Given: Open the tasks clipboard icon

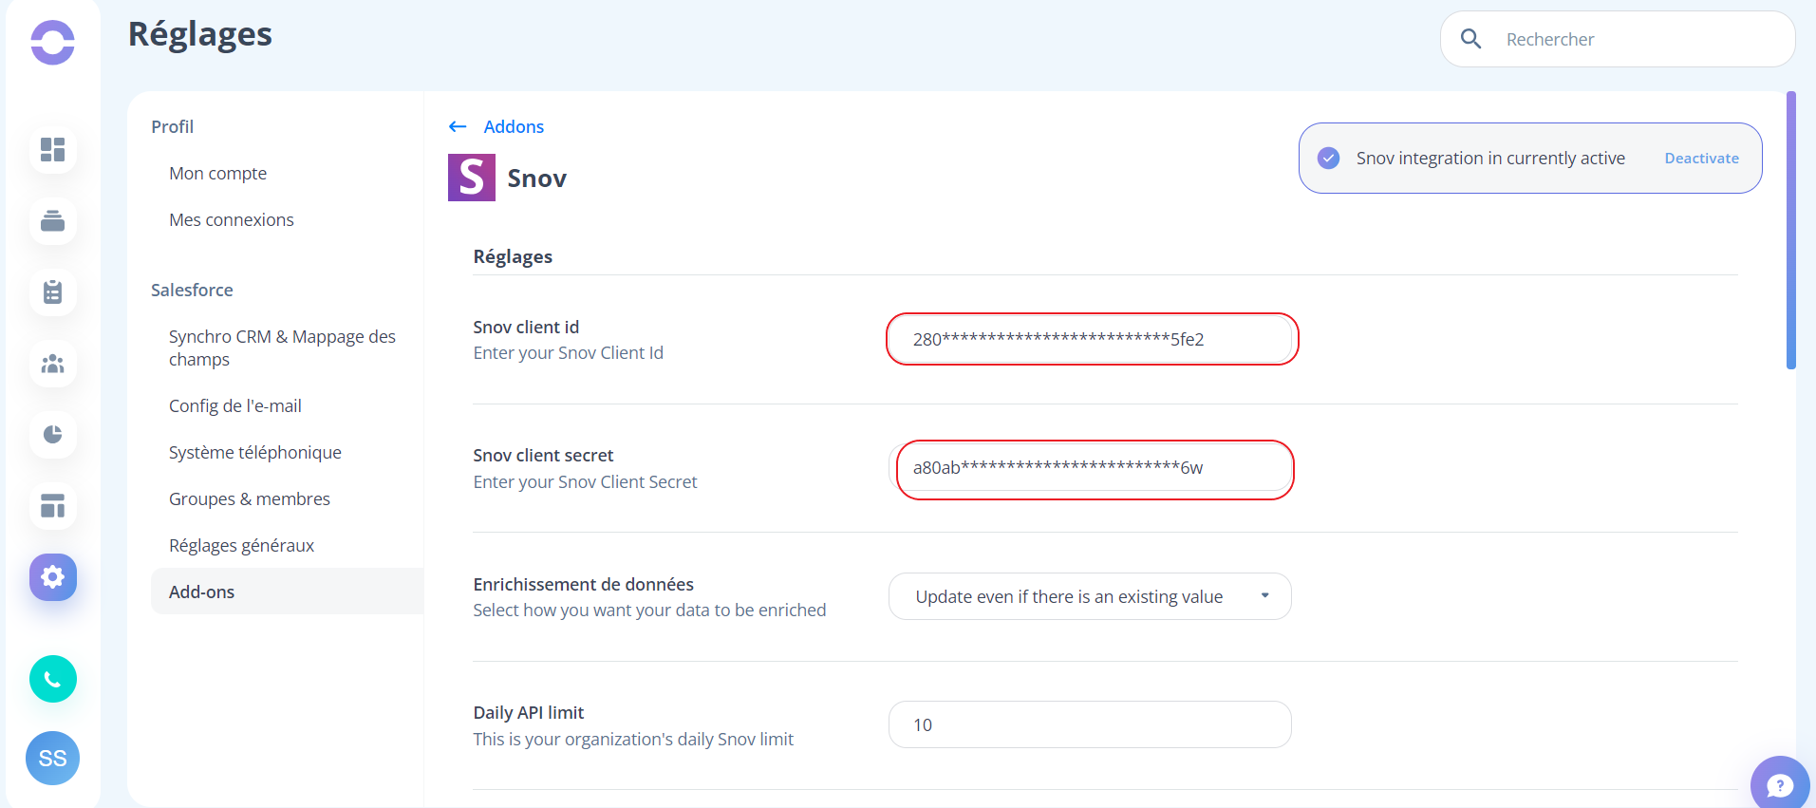Looking at the screenshot, I should (53, 291).
